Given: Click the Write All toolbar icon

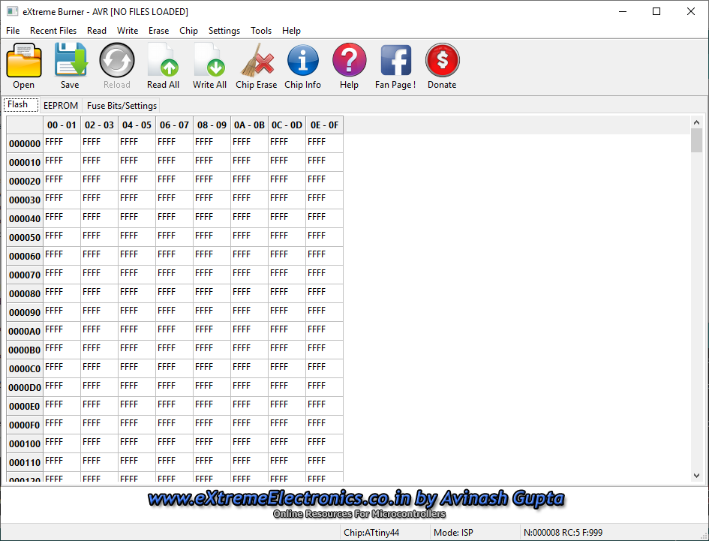Looking at the screenshot, I should (210, 60).
